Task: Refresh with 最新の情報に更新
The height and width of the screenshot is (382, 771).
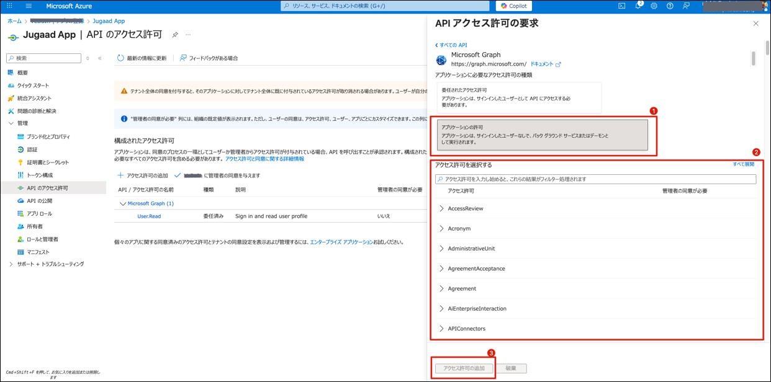Action: pyautogui.click(x=142, y=58)
